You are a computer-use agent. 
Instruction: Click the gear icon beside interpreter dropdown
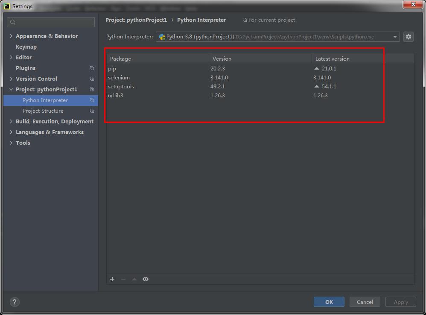(408, 37)
